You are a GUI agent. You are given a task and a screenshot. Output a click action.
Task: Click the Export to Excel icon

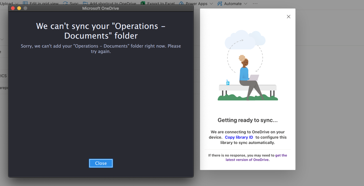[x=143, y=4]
